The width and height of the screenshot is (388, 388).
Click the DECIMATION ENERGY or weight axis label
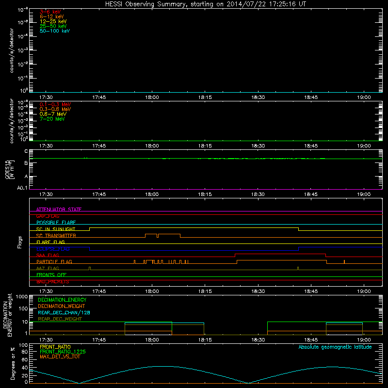tap(7, 315)
